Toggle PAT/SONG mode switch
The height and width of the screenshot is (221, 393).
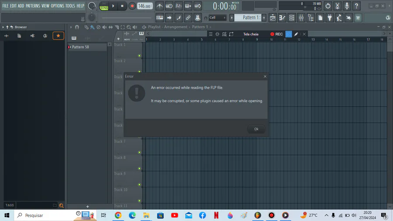pos(104,6)
